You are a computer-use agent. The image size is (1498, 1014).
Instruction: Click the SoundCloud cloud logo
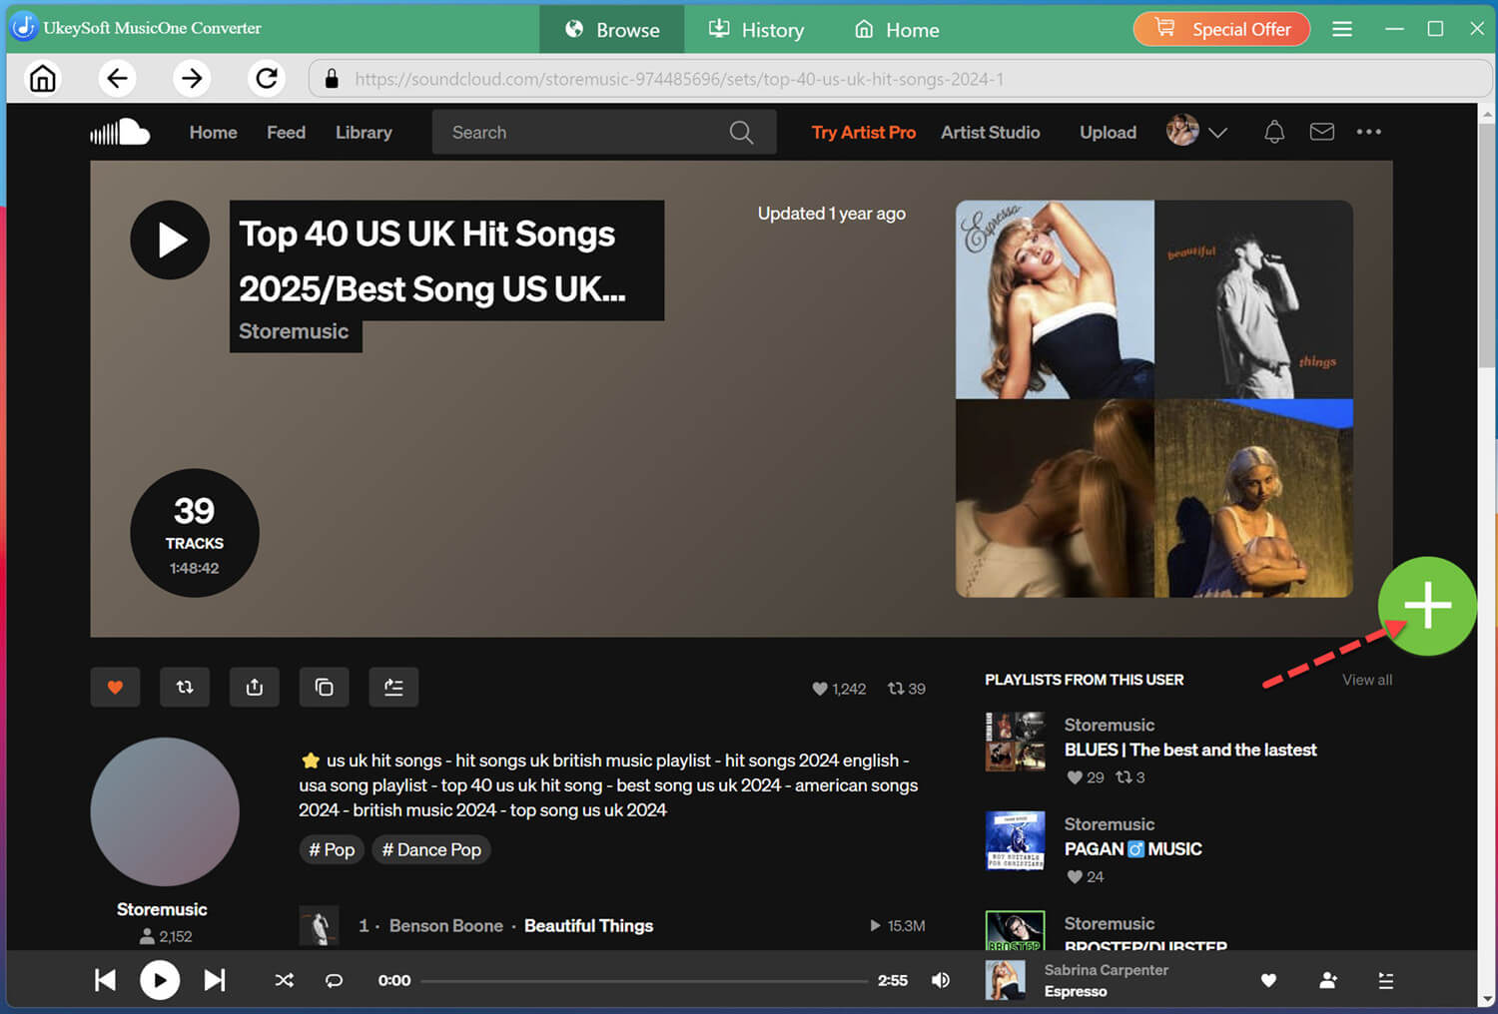pyautogui.click(x=120, y=132)
